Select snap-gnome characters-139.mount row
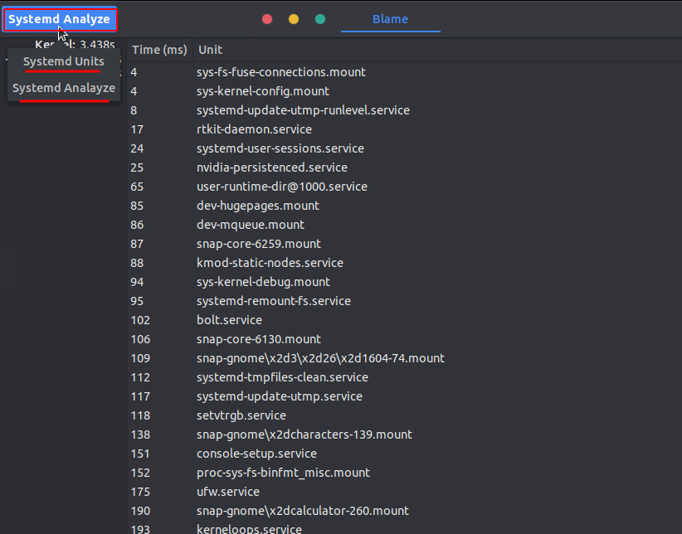Viewport: 682px width, 534px height. pos(405,434)
